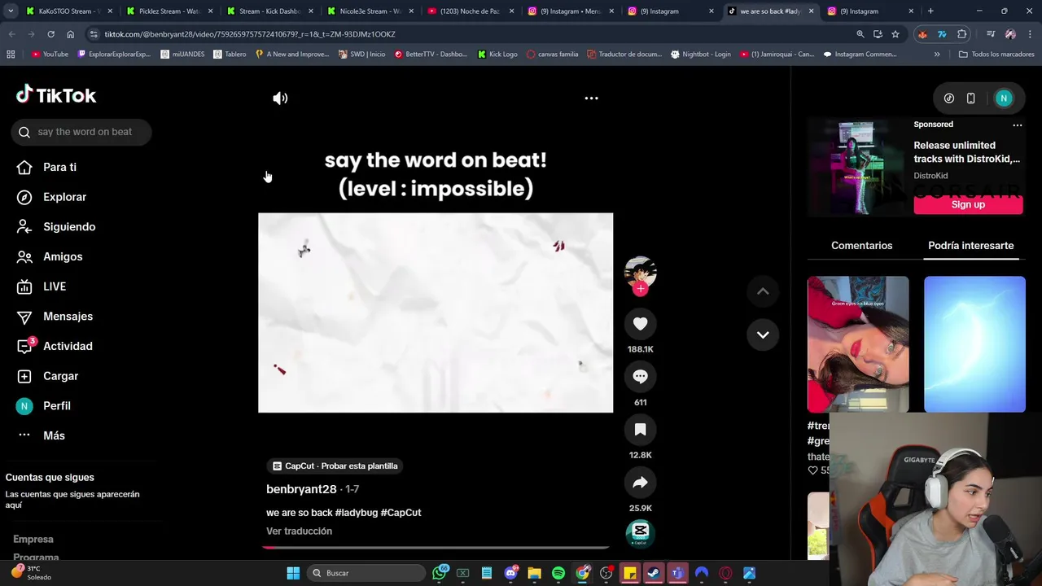
Task: Click the TikTok logo
Action: click(56, 95)
